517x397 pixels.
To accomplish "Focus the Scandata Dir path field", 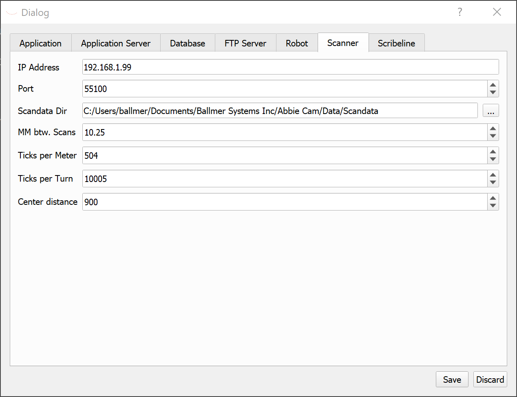I will pos(280,111).
